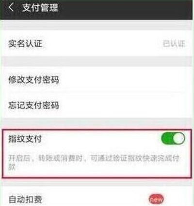Click inside the red highlighted 指纹支付 section

97,154
